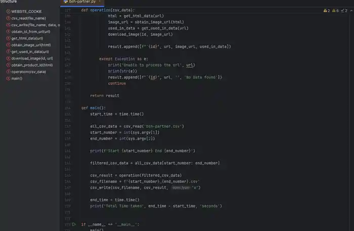The height and width of the screenshot is (231, 354).
Task: Click function icon beside download_image(id, url)
Action: point(9,59)
